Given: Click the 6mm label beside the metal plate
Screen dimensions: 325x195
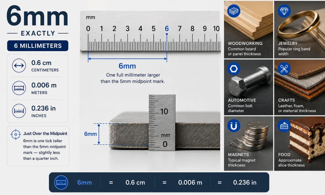Looking at the screenshot, I should point(90,134).
